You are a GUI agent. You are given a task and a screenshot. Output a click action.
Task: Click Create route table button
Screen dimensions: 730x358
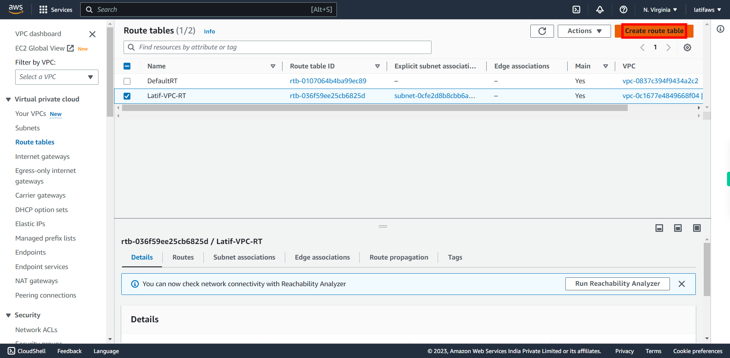[654, 31]
